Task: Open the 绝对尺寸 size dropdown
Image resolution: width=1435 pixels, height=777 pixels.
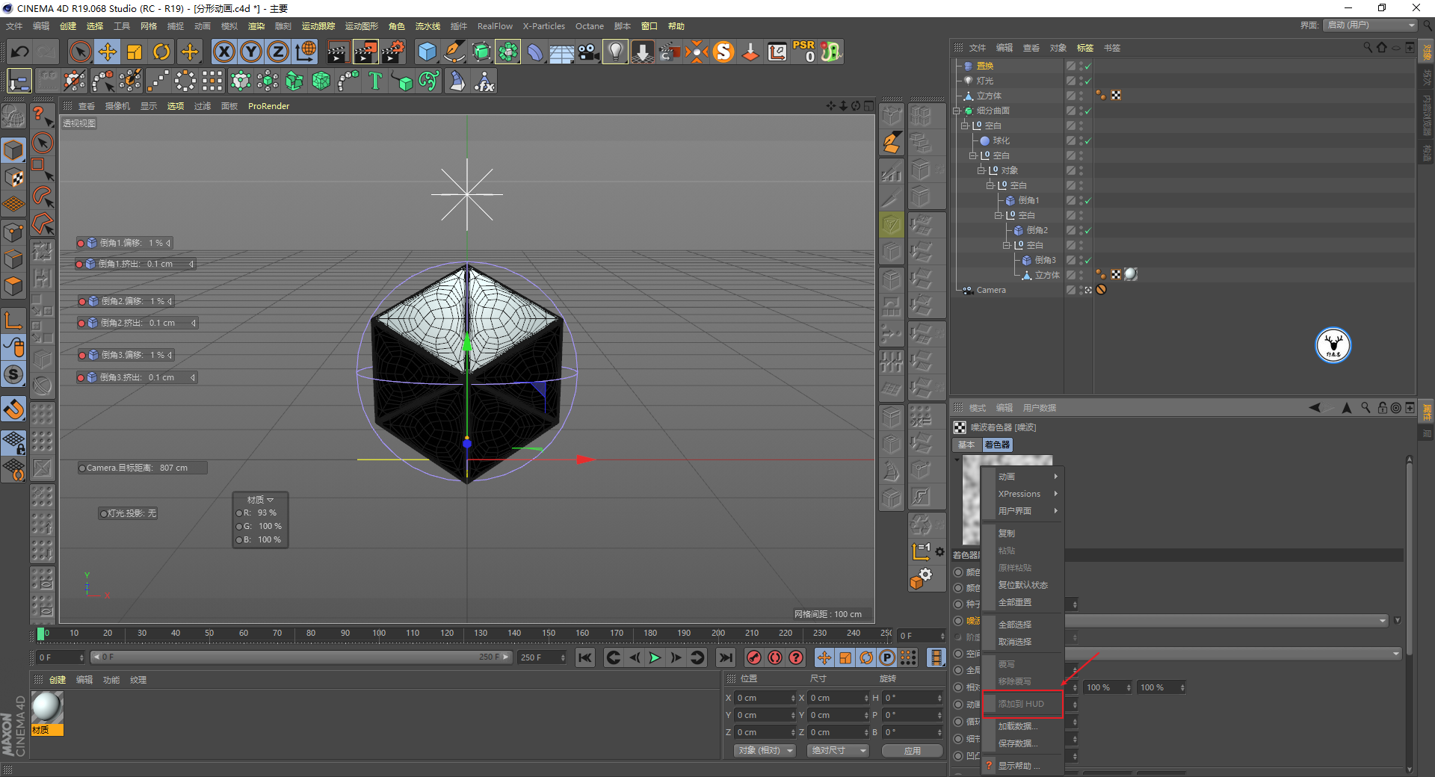Action: [838, 750]
